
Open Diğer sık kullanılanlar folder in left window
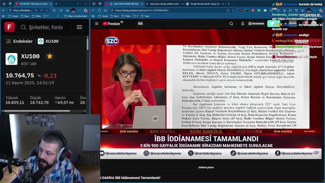pos(76,16)
